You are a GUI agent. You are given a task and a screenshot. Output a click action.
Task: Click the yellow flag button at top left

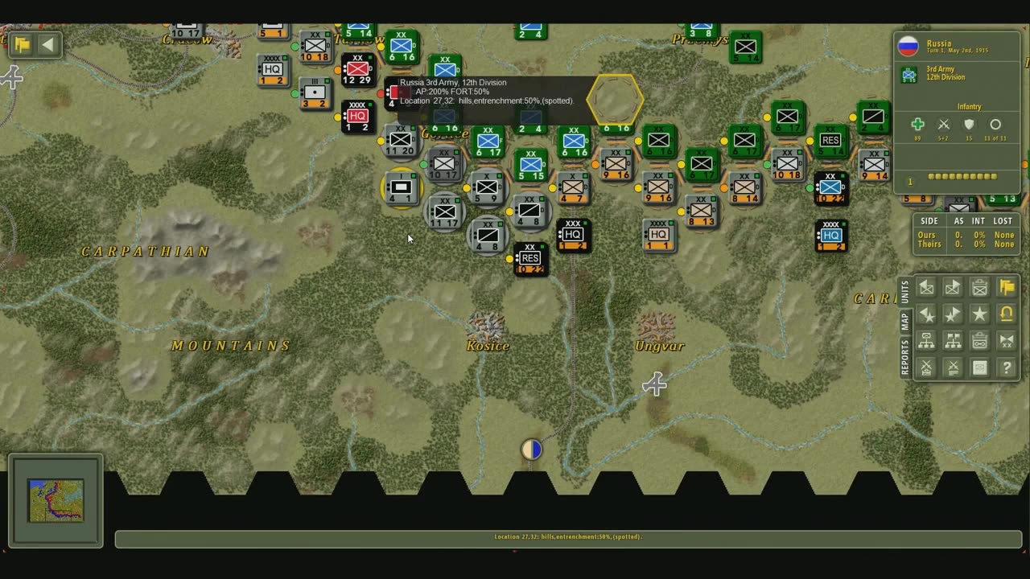[x=22, y=44]
